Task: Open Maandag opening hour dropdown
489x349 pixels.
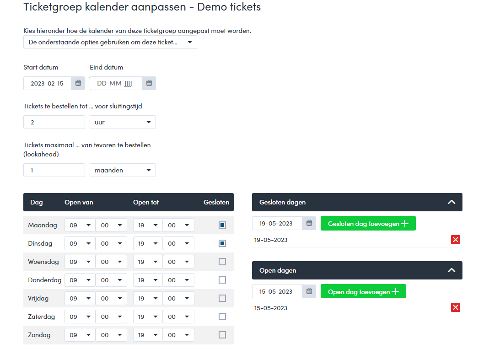Action: 80,225
